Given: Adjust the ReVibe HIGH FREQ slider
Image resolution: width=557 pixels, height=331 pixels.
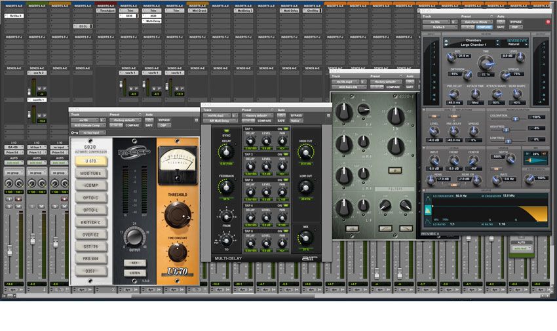Looking at the screenshot, I should point(507,130).
